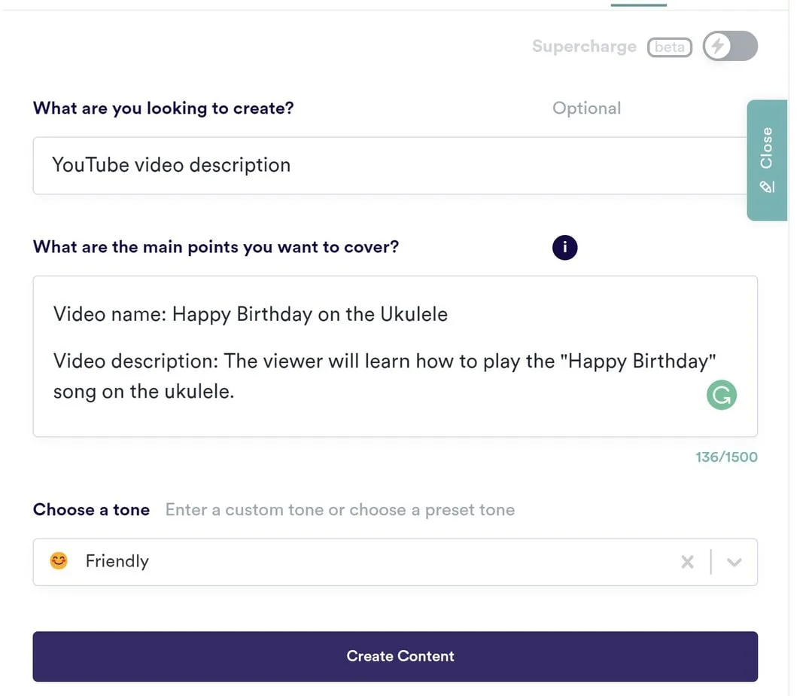Image resolution: width=809 pixels, height=696 pixels.
Task: Click the "main points you want to cover" heading
Action: click(x=216, y=247)
